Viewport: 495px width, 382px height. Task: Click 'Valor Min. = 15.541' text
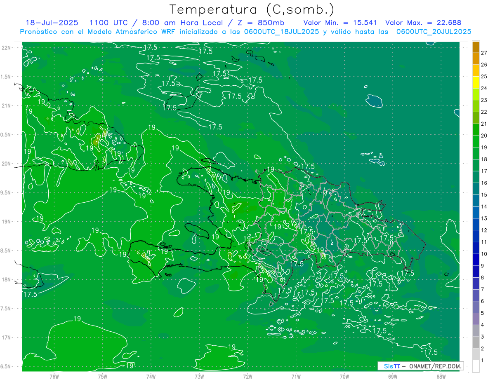(x=340, y=23)
